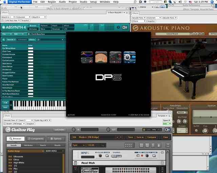Open the Spotlight search icon in the menu bar
The height and width of the screenshot is (173, 217).
tap(212, 2)
